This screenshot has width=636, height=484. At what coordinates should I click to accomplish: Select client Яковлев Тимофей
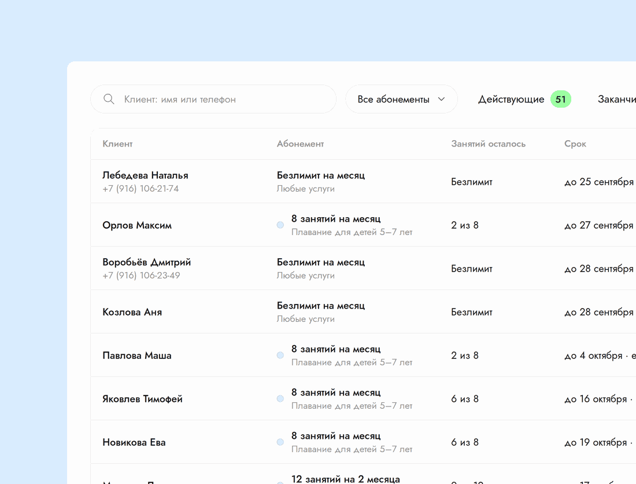(142, 399)
